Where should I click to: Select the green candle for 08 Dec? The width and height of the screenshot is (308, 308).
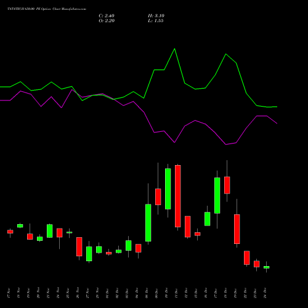[148, 223]
